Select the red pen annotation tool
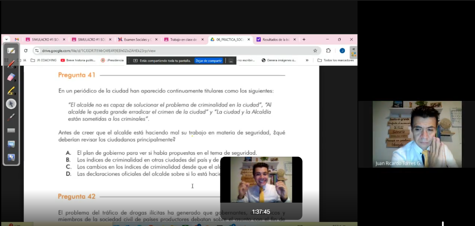Screen dimensions: 475x226 (x=11, y=64)
